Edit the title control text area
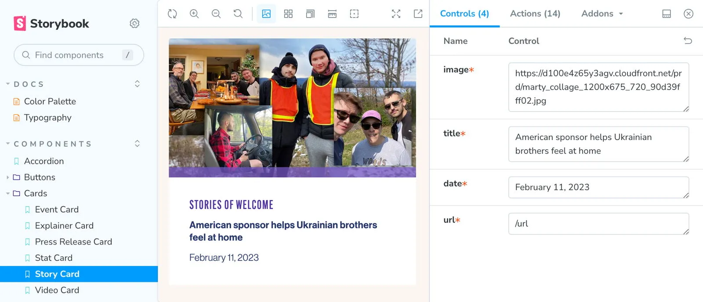Image resolution: width=703 pixels, height=302 pixels. [598, 144]
